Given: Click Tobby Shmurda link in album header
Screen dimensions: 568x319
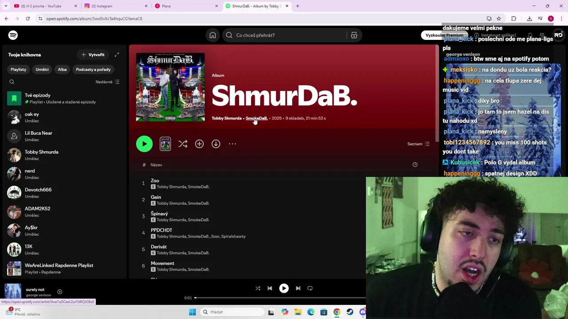Looking at the screenshot, I should pyautogui.click(x=226, y=118).
